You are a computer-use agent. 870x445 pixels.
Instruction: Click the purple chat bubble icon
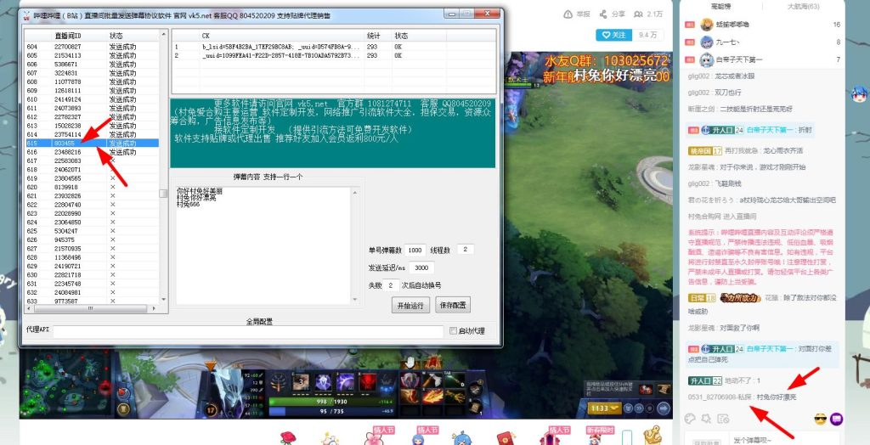pyautogui.click(x=836, y=419)
